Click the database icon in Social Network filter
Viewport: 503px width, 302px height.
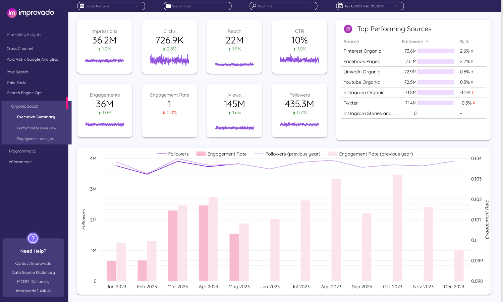82,6
